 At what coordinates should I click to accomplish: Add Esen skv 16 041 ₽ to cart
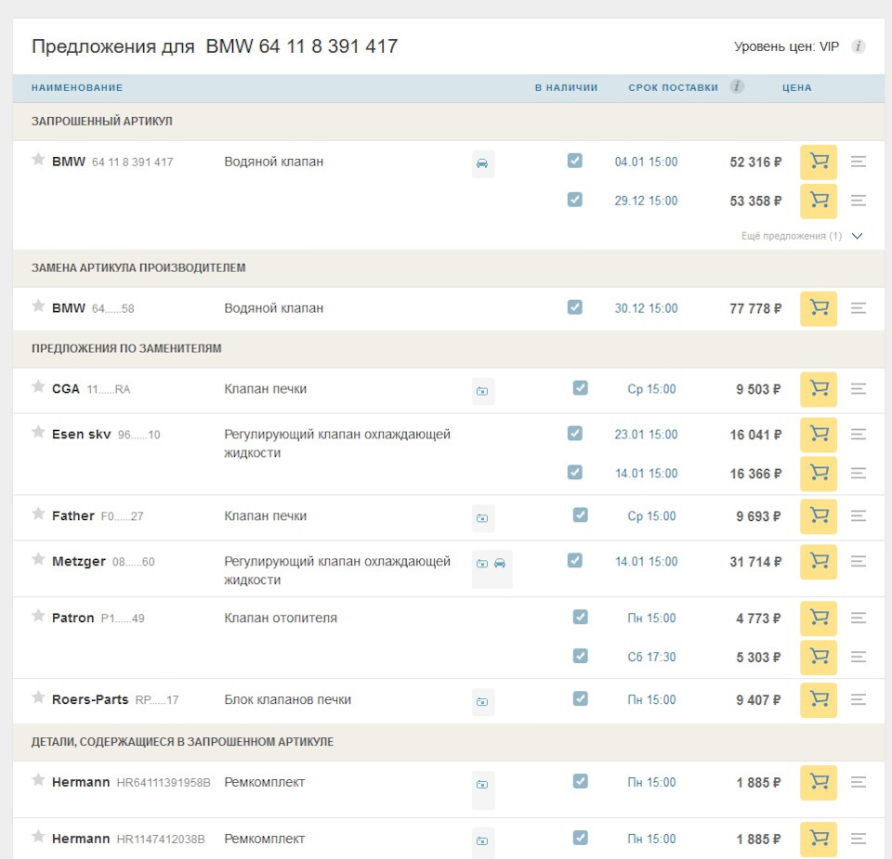818,435
